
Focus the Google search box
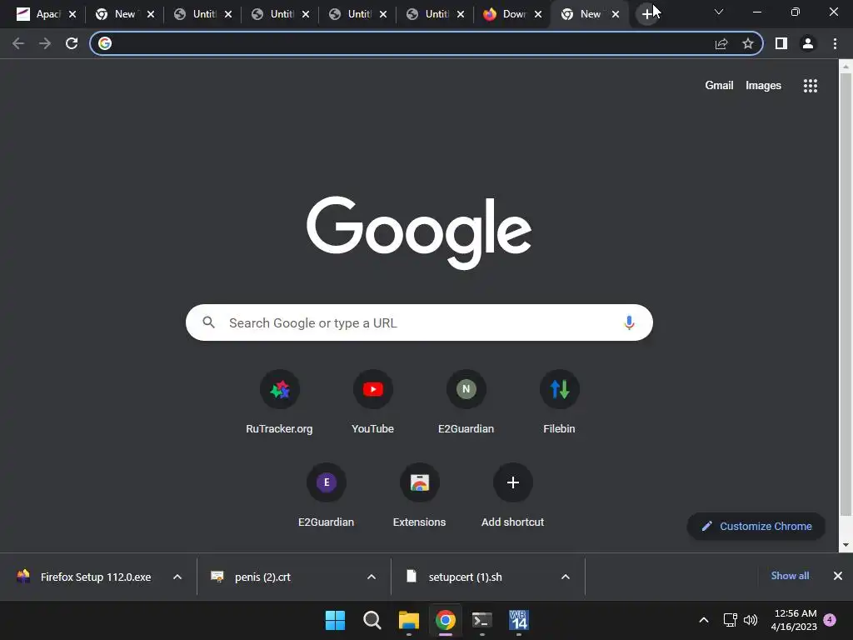click(x=419, y=322)
